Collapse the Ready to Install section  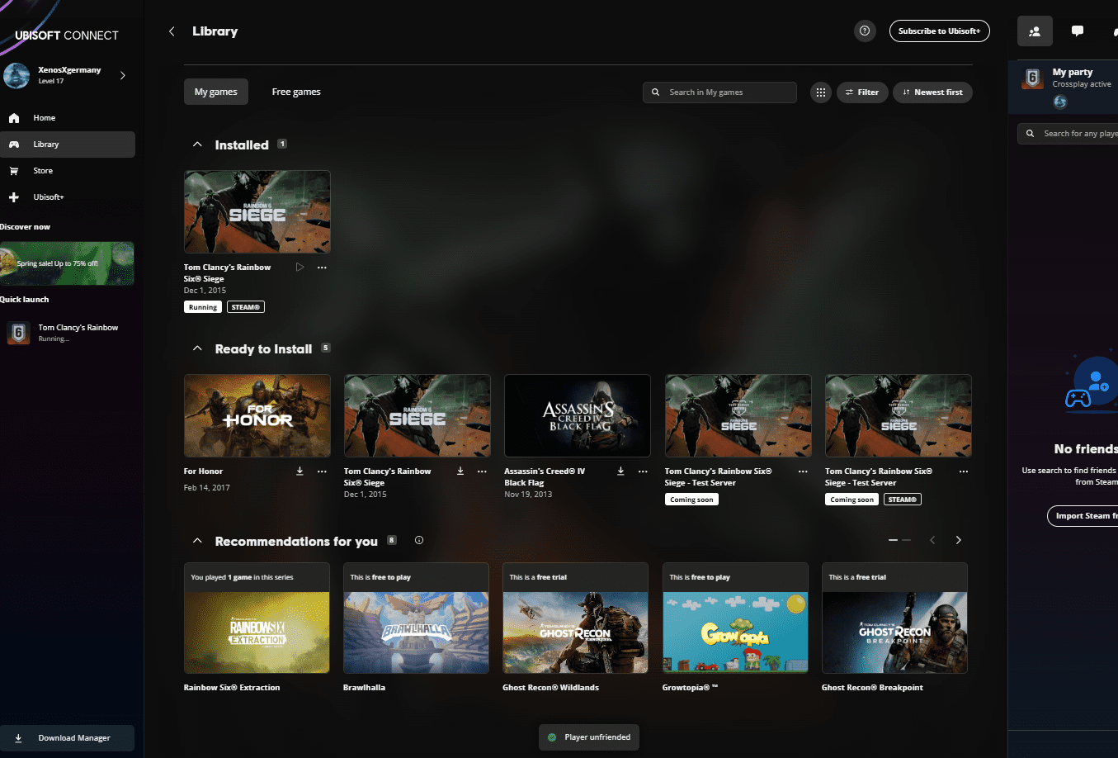197,348
